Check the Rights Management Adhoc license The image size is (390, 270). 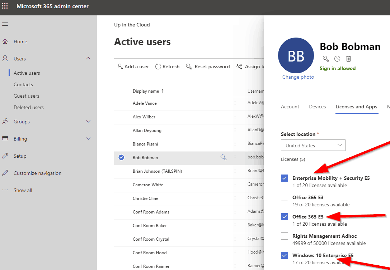[x=285, y=236]
